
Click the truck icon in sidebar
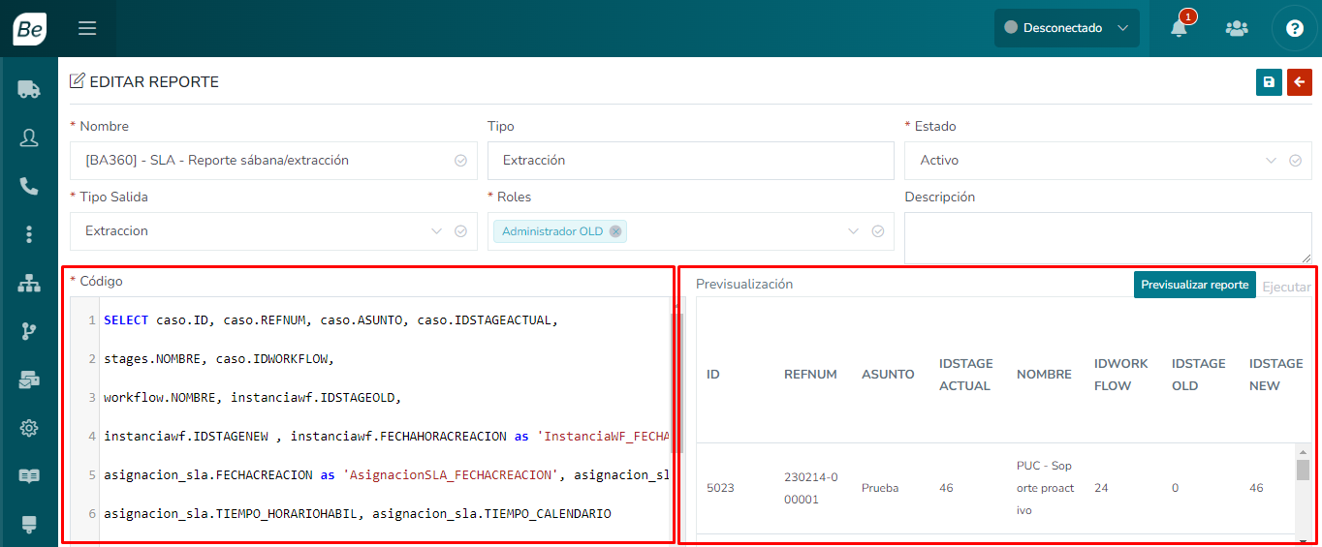29,89
